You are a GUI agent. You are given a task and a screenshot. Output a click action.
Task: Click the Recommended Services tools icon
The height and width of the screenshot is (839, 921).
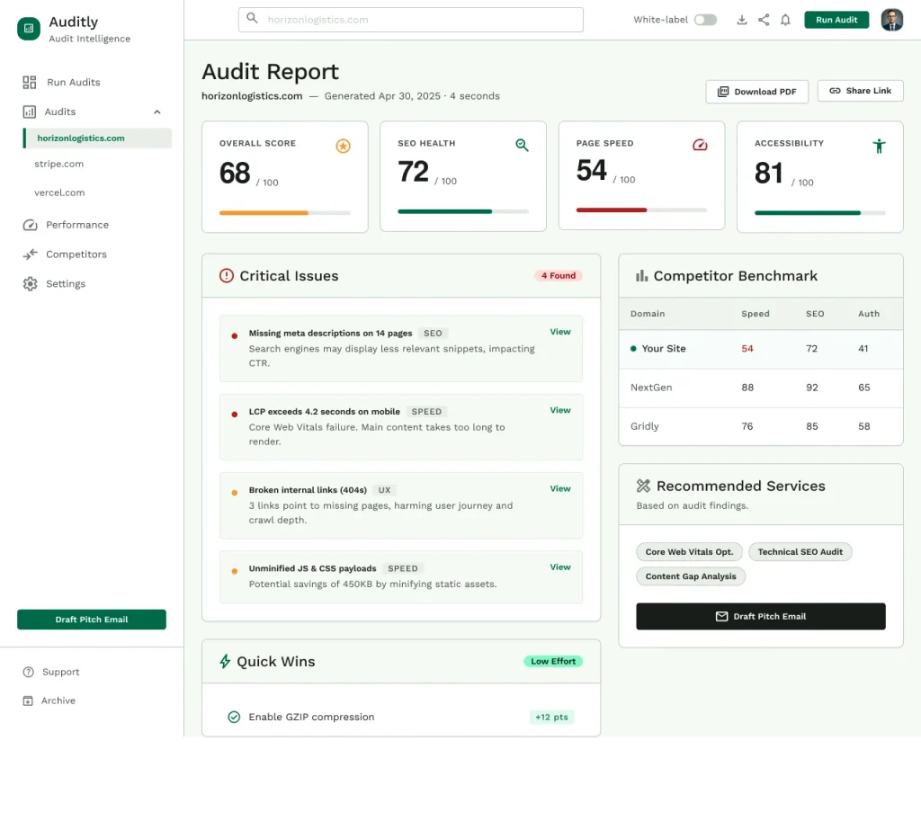coord(643,486)
